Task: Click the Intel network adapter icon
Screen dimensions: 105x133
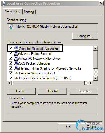Action: 11,27
